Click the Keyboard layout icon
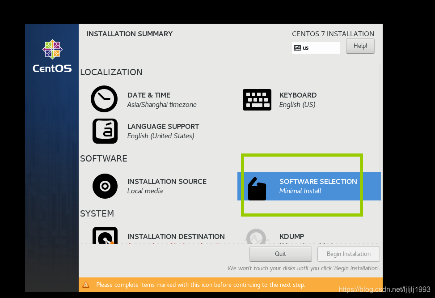 click(x=257, y=100)
